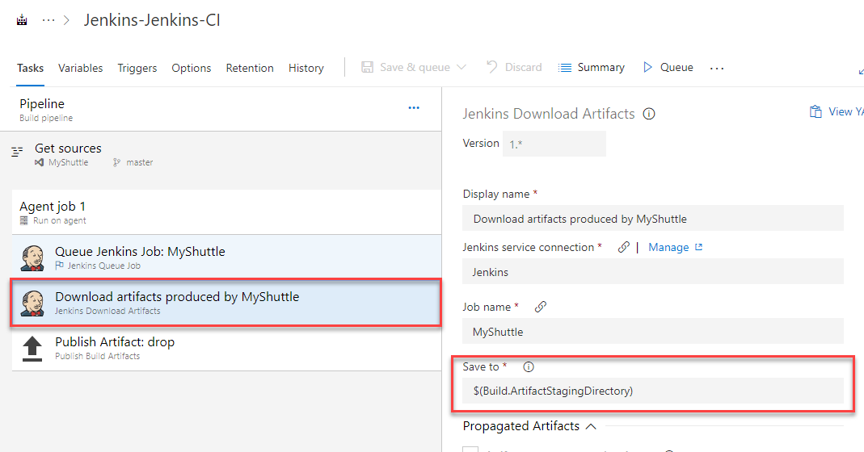Click the MyShuttle repository icon

click(39, 162)
